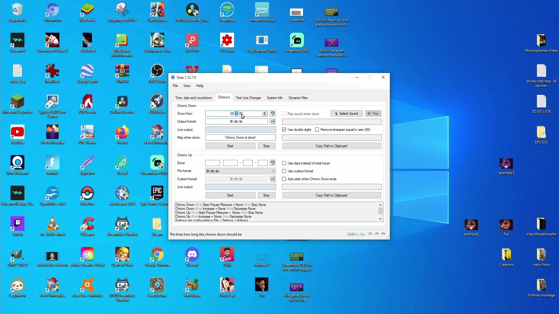Open the Voicemod desktop shortcut
The height and width of the screenshot is (314, 559).
[17, 43]
